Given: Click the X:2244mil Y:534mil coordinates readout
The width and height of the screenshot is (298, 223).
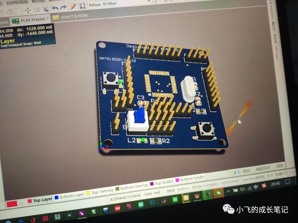Looking at the screenshot, I should pos(125,197).
